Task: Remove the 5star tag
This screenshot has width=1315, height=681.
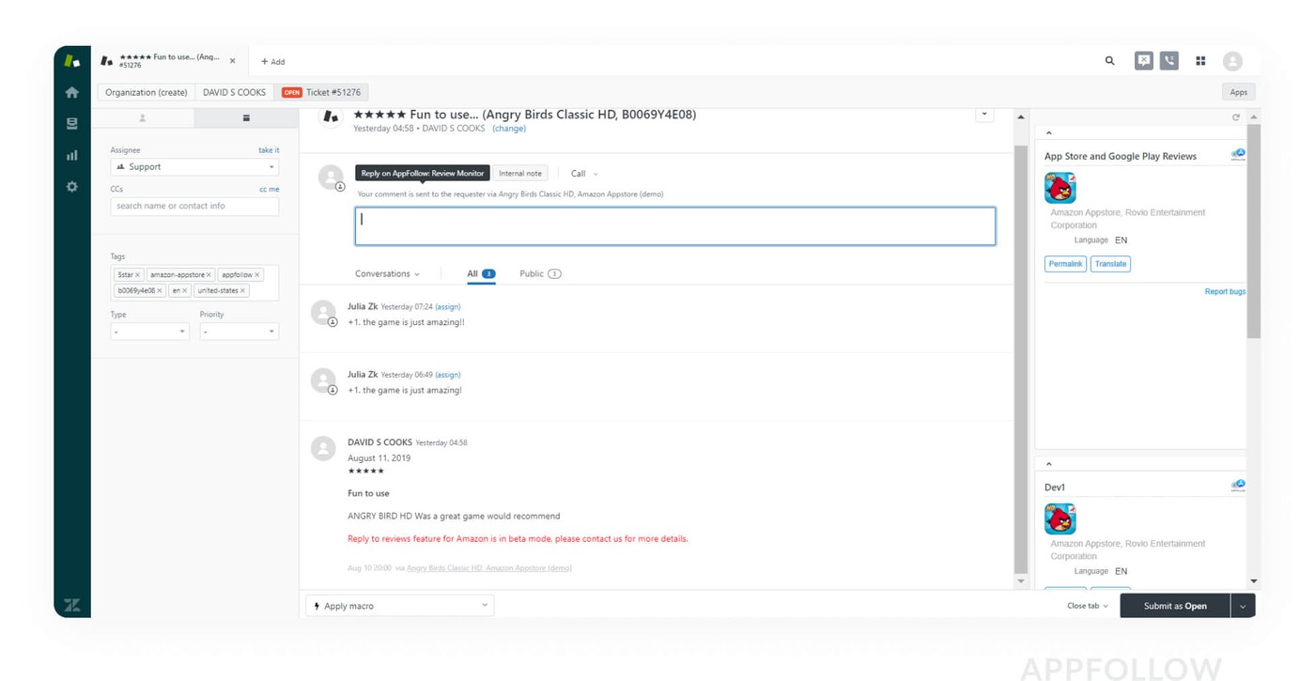Action: pos(137,275)
